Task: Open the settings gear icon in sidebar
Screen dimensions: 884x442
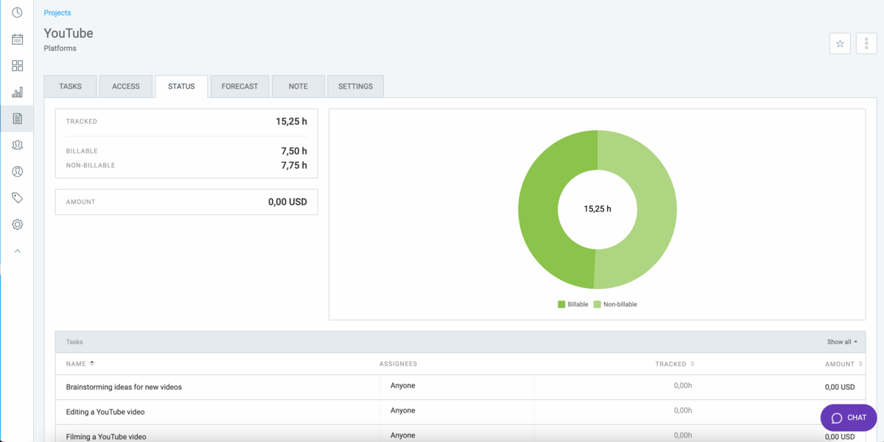Action: [x=17, y=225]
